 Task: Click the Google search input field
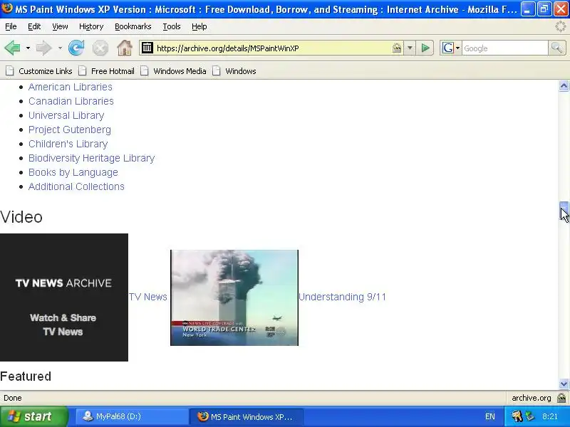point(505,48)
